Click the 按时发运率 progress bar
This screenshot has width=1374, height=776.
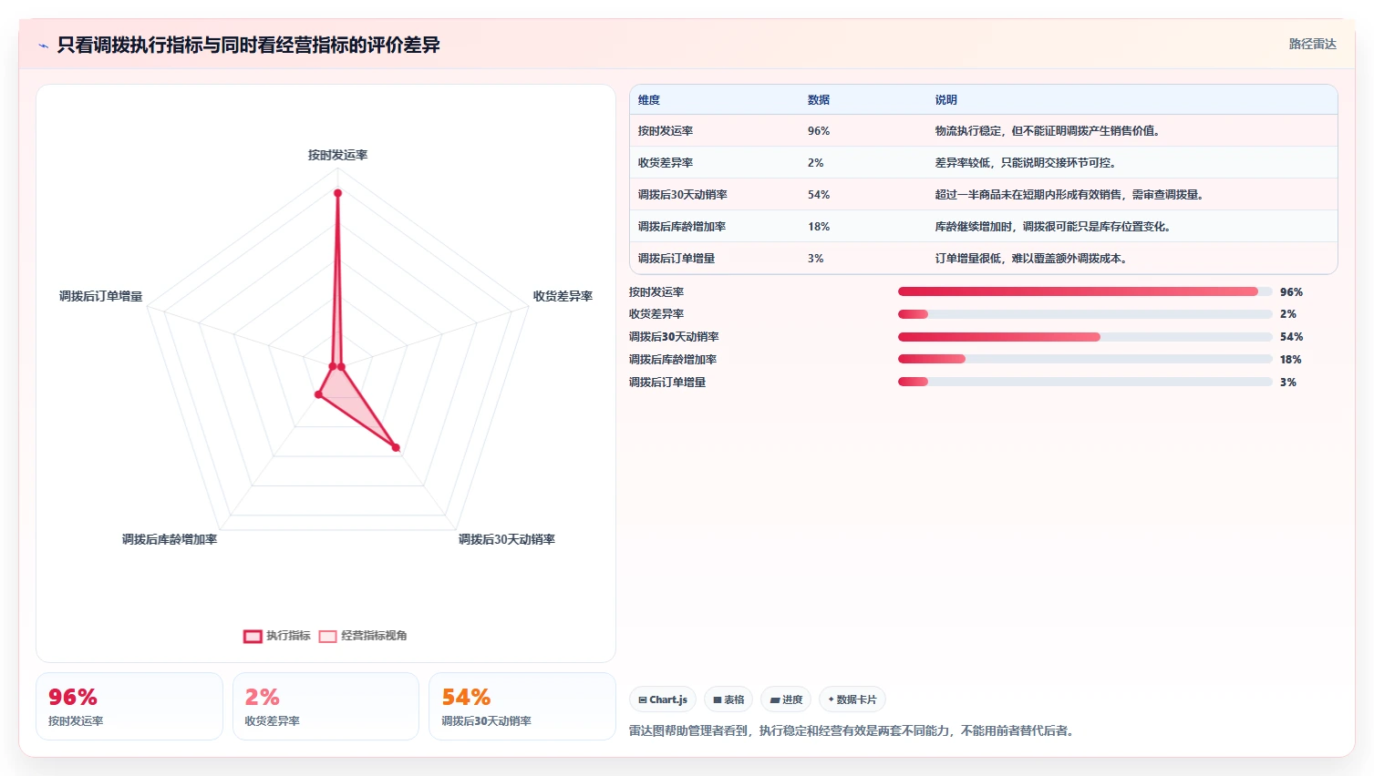[1085, 291]
